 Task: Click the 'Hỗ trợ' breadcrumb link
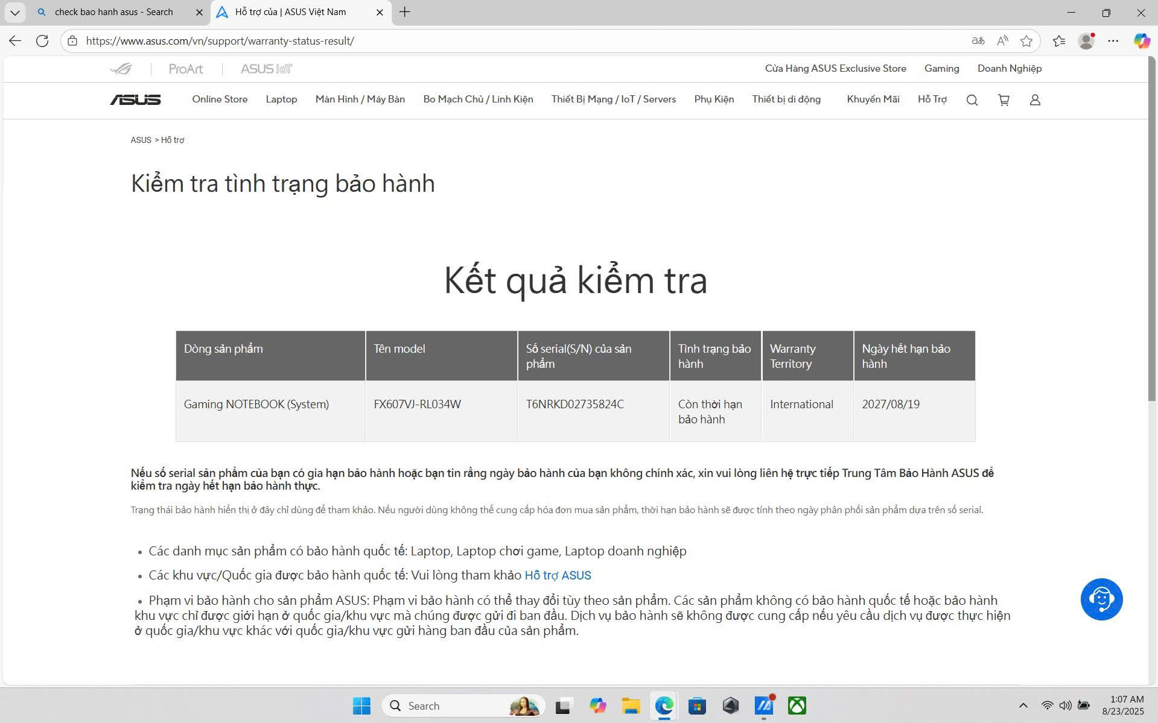click(173, 140)
